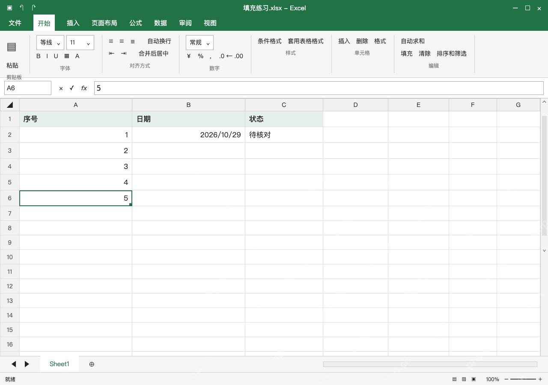The width and height of the screenshot is (548, 385).
Task: Open the 常规 number format dropdown
Action: 200,42
